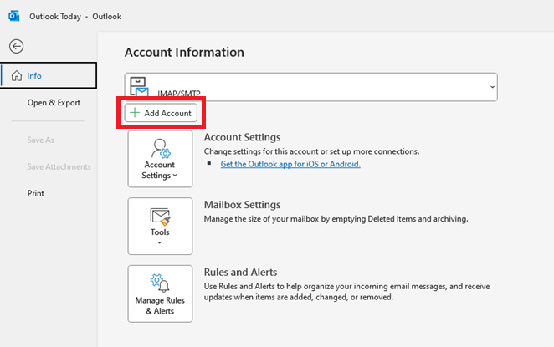The width and height of the screenshot is (554, 347).
Task: Click the Manage Rules & Alerts button
Action: [x=160, y=293]
